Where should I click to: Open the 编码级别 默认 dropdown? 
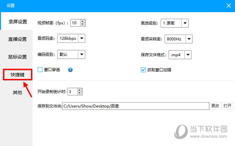coord(71,54)
